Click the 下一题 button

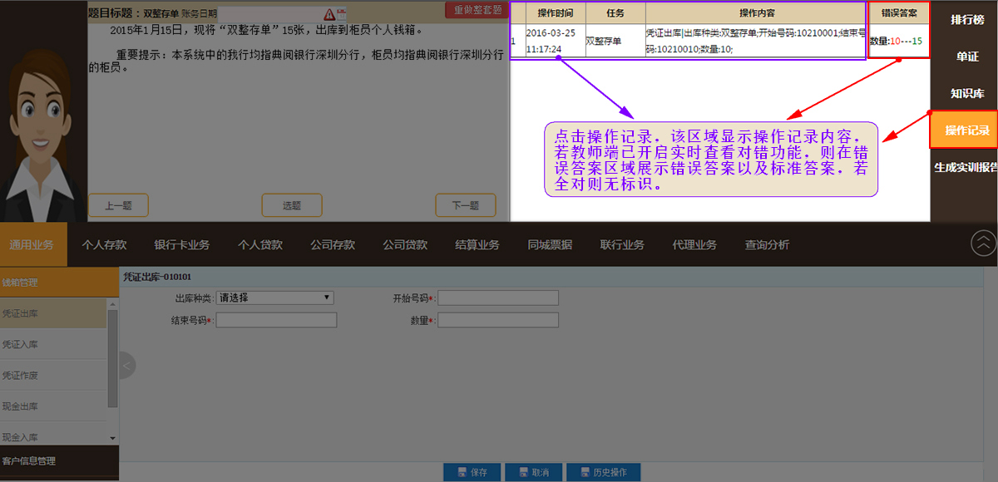[465, 205]
